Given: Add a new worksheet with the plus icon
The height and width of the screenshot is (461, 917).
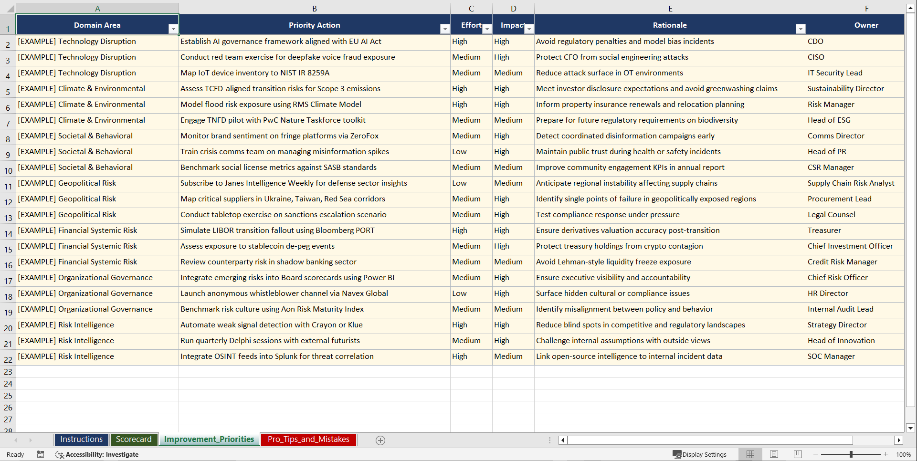Looking at the screenshot, I should (380, 440).
